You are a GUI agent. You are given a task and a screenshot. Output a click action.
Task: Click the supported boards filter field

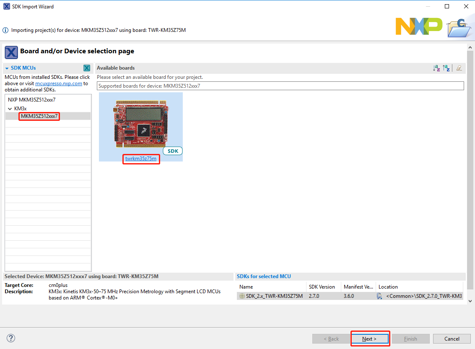tap(280, 86)
